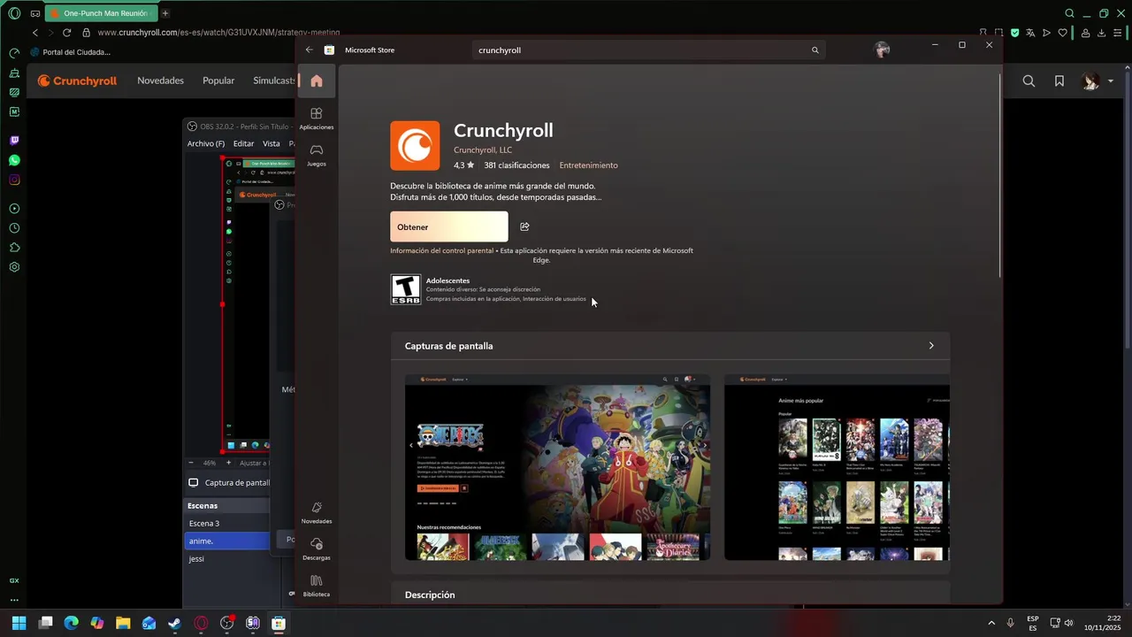Click the Store back arrow
This screenshot has width=1132, height=637.
[309, 50]
